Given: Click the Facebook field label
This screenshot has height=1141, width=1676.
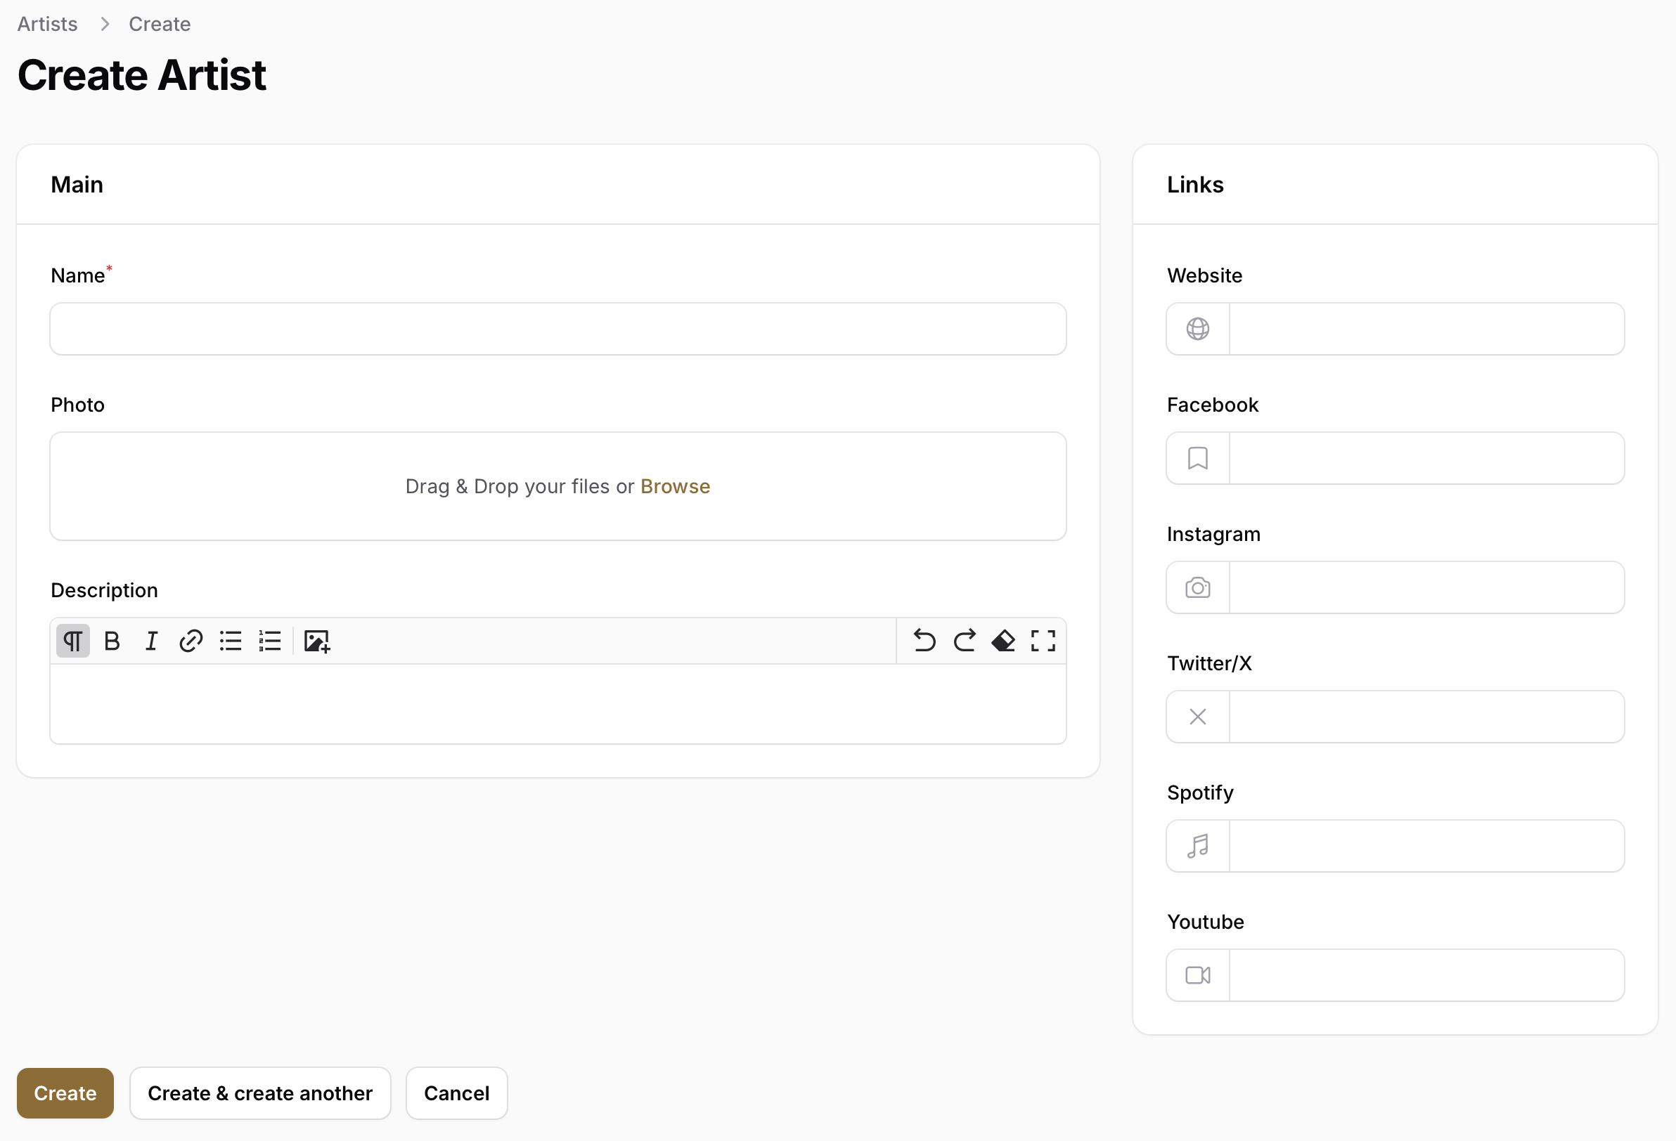Looking at the screenshot, I should (1212, 405).
